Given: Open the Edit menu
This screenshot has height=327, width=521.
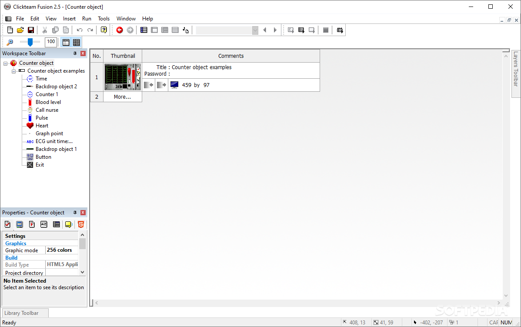Looking at the screenshot, I should 34,19.
